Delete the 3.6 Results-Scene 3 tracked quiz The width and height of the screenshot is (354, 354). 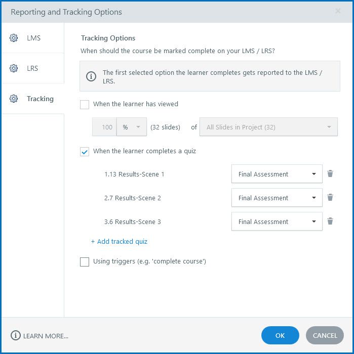tap(330, 222)
